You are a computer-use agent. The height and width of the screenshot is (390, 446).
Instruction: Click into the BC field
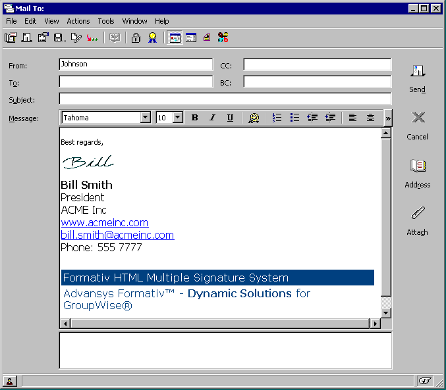(x=318, y=82)
